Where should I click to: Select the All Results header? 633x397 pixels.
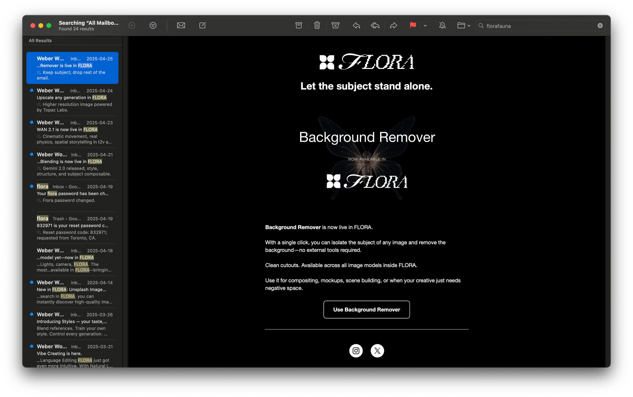pos(40,40)
